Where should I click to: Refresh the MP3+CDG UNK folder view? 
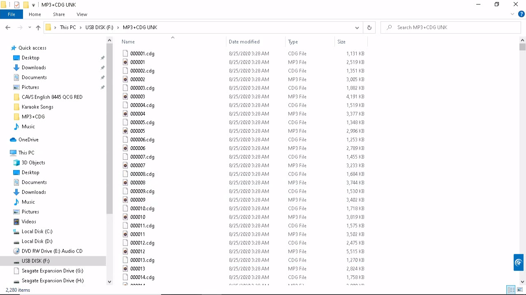coord(369,28)
